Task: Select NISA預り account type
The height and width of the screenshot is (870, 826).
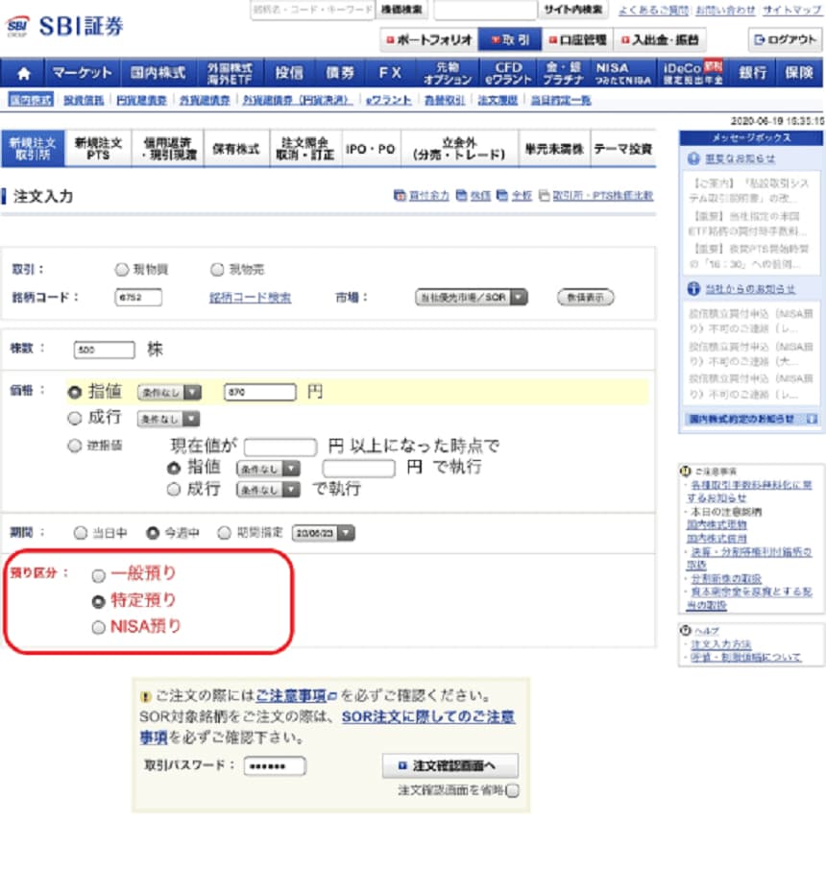Action: tap(98, 627)
